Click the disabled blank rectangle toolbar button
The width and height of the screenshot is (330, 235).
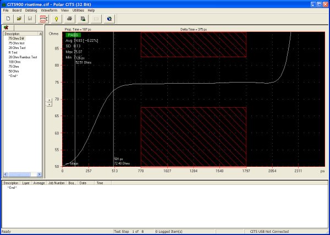pos(96,19)
